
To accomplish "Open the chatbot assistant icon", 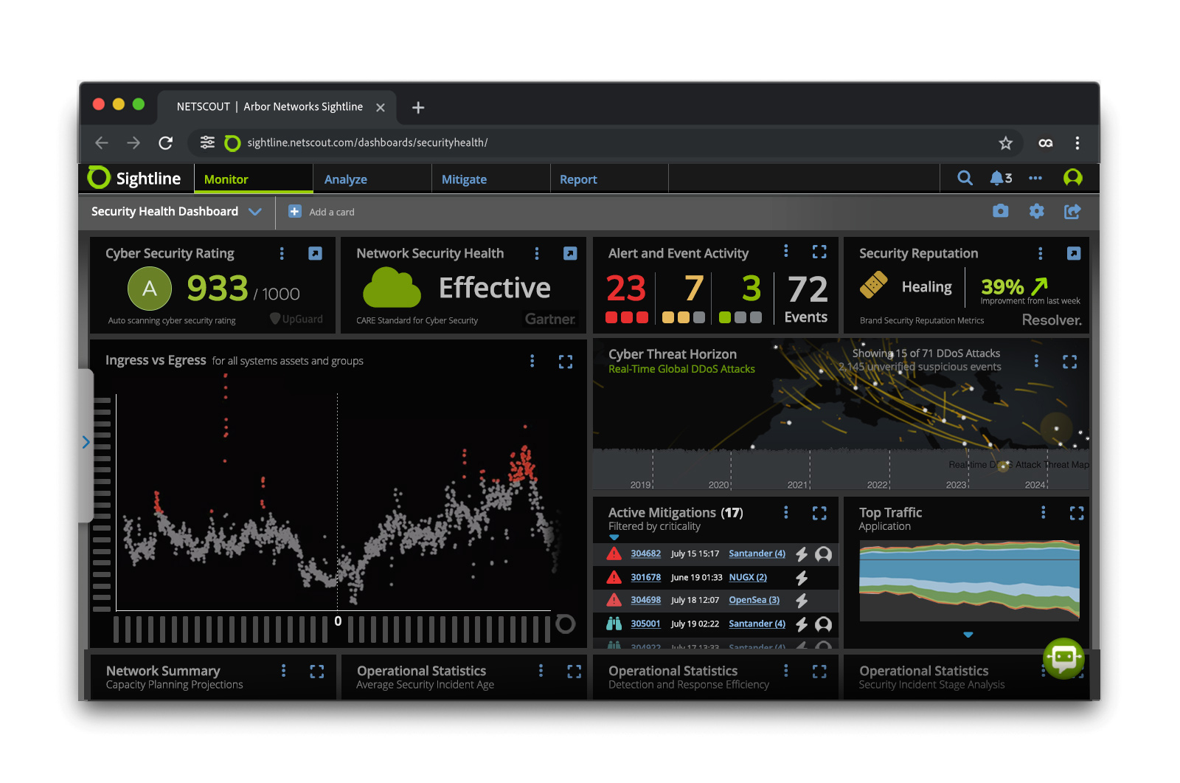I will 1063,658.
